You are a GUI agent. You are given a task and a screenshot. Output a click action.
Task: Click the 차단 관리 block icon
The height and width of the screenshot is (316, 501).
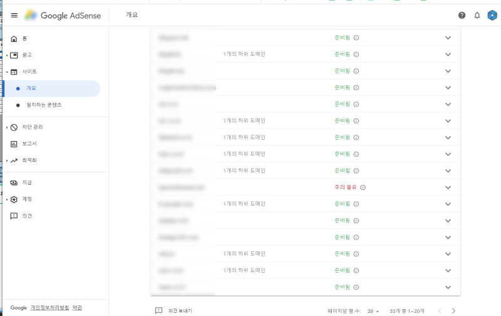click(x=14, y=128)
